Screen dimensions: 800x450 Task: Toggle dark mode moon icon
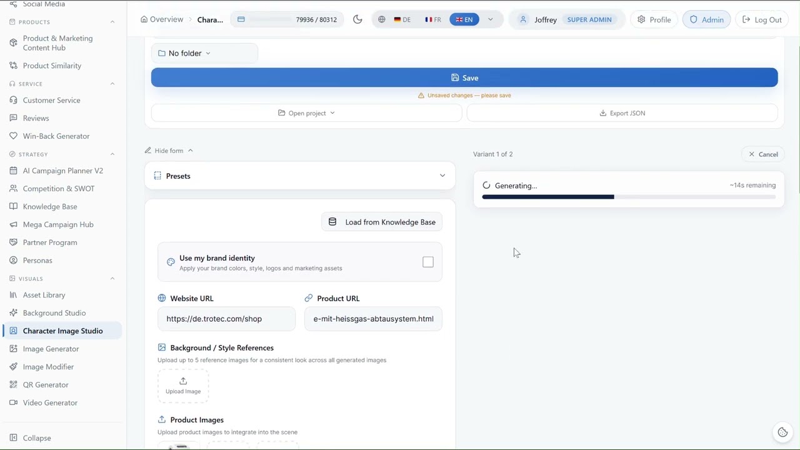[357, 19]
